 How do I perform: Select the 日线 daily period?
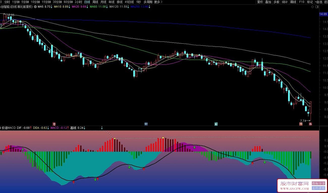(87, 2)
